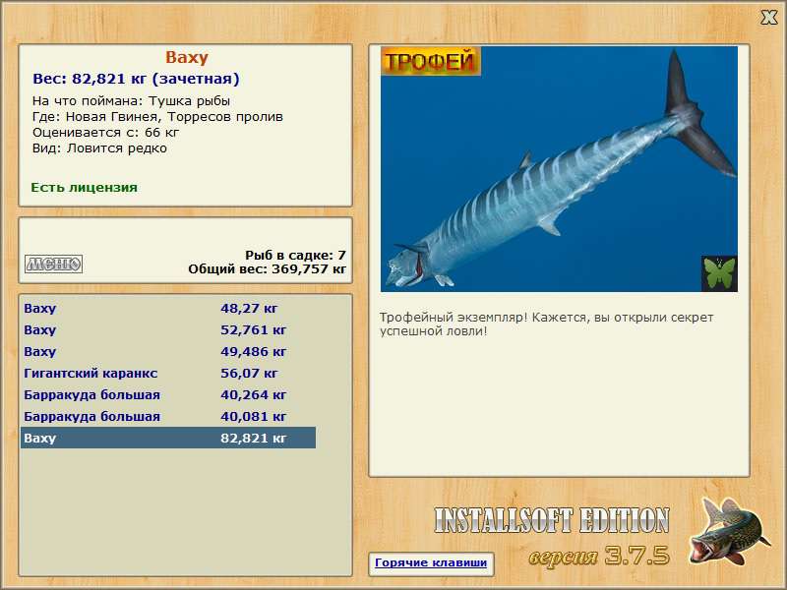The height and width of the screenshot is (590, 787).
Task: Click the версия 3.7.5 label
Action: point(599,556)
